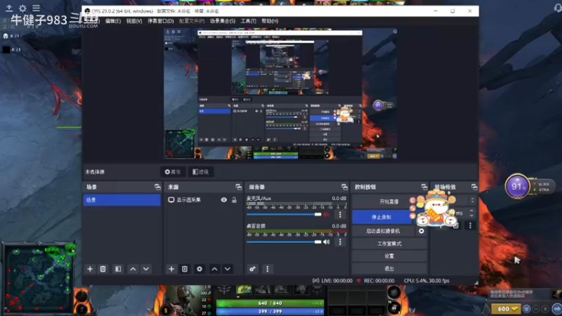The height and width of the screenshot is (316, 562).
Task: Open the 场景集合(S) menu
Action: (223, 21)
